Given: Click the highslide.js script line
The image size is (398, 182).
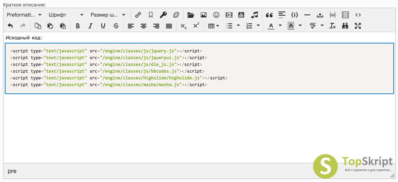Looking at the screenshot, I should coord(119,78).
